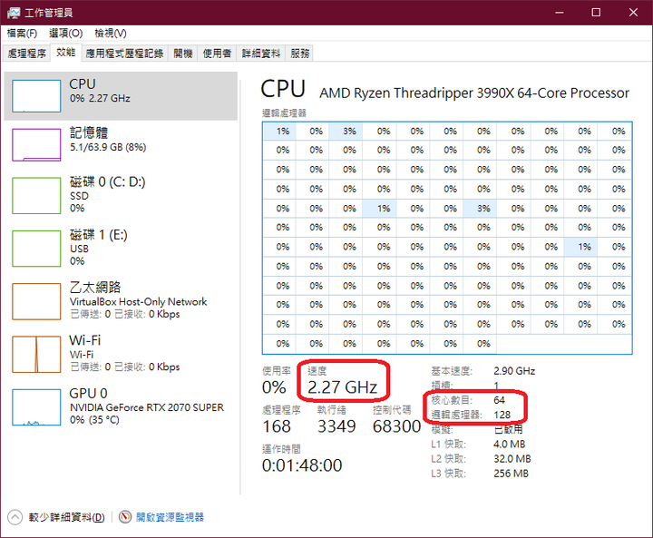Open the 檢視(V) menu

pyautogui.click(x=111, y=33)
